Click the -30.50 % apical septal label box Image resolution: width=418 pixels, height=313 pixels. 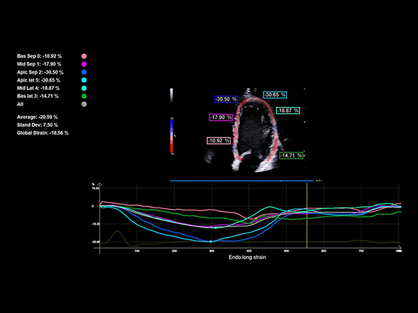coord(226,99)
